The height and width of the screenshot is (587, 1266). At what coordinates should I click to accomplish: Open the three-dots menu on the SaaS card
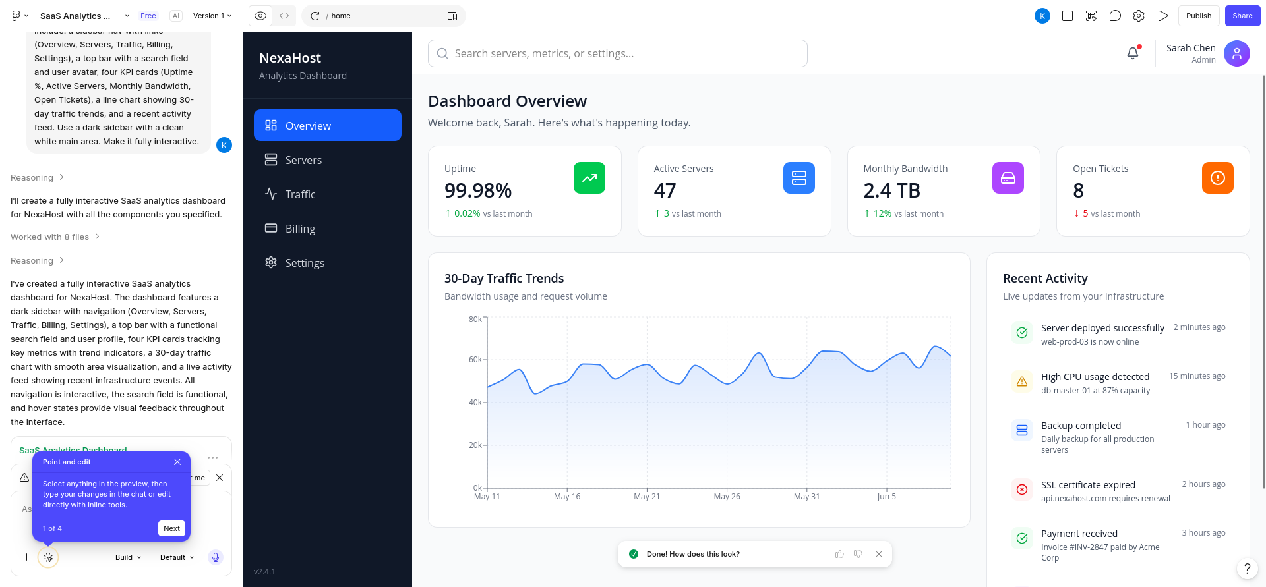tap(212, 457)
